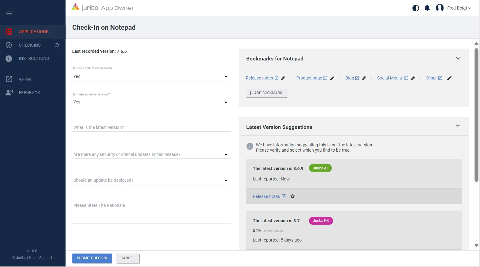Edit the Social Media bookmark

413,78
